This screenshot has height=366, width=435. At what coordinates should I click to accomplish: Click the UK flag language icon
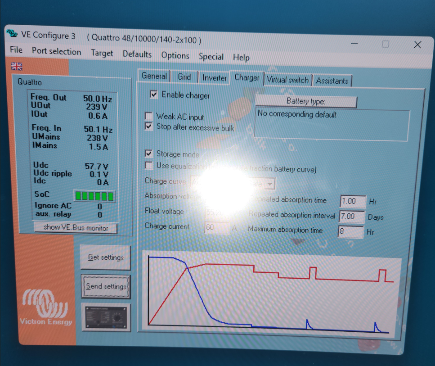(17, 66)
